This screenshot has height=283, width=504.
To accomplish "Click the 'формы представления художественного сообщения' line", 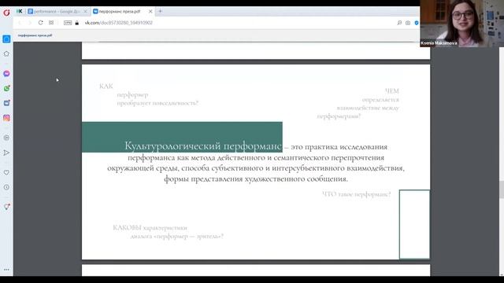I will [x=256, y=178].
